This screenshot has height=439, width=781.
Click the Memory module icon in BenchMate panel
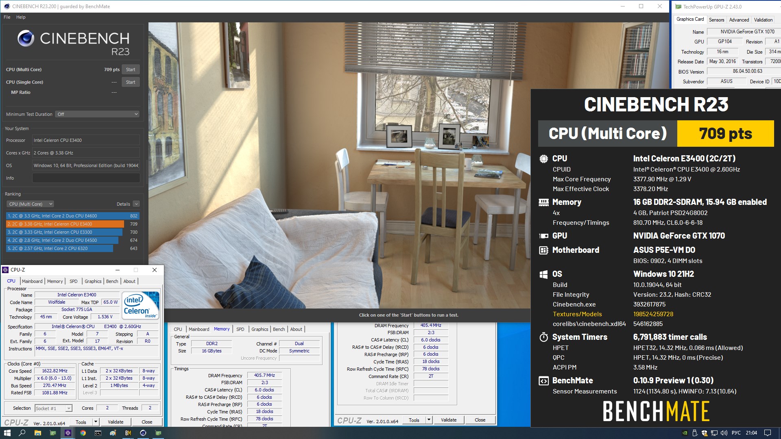click(x=543, y=202)
